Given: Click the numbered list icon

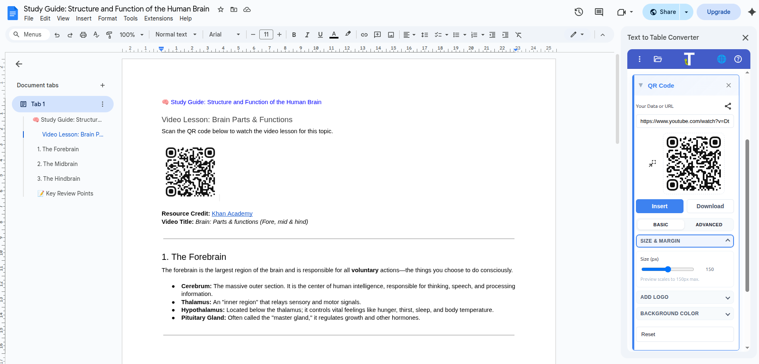Looking at the screenshot, I should pos(474,35).
